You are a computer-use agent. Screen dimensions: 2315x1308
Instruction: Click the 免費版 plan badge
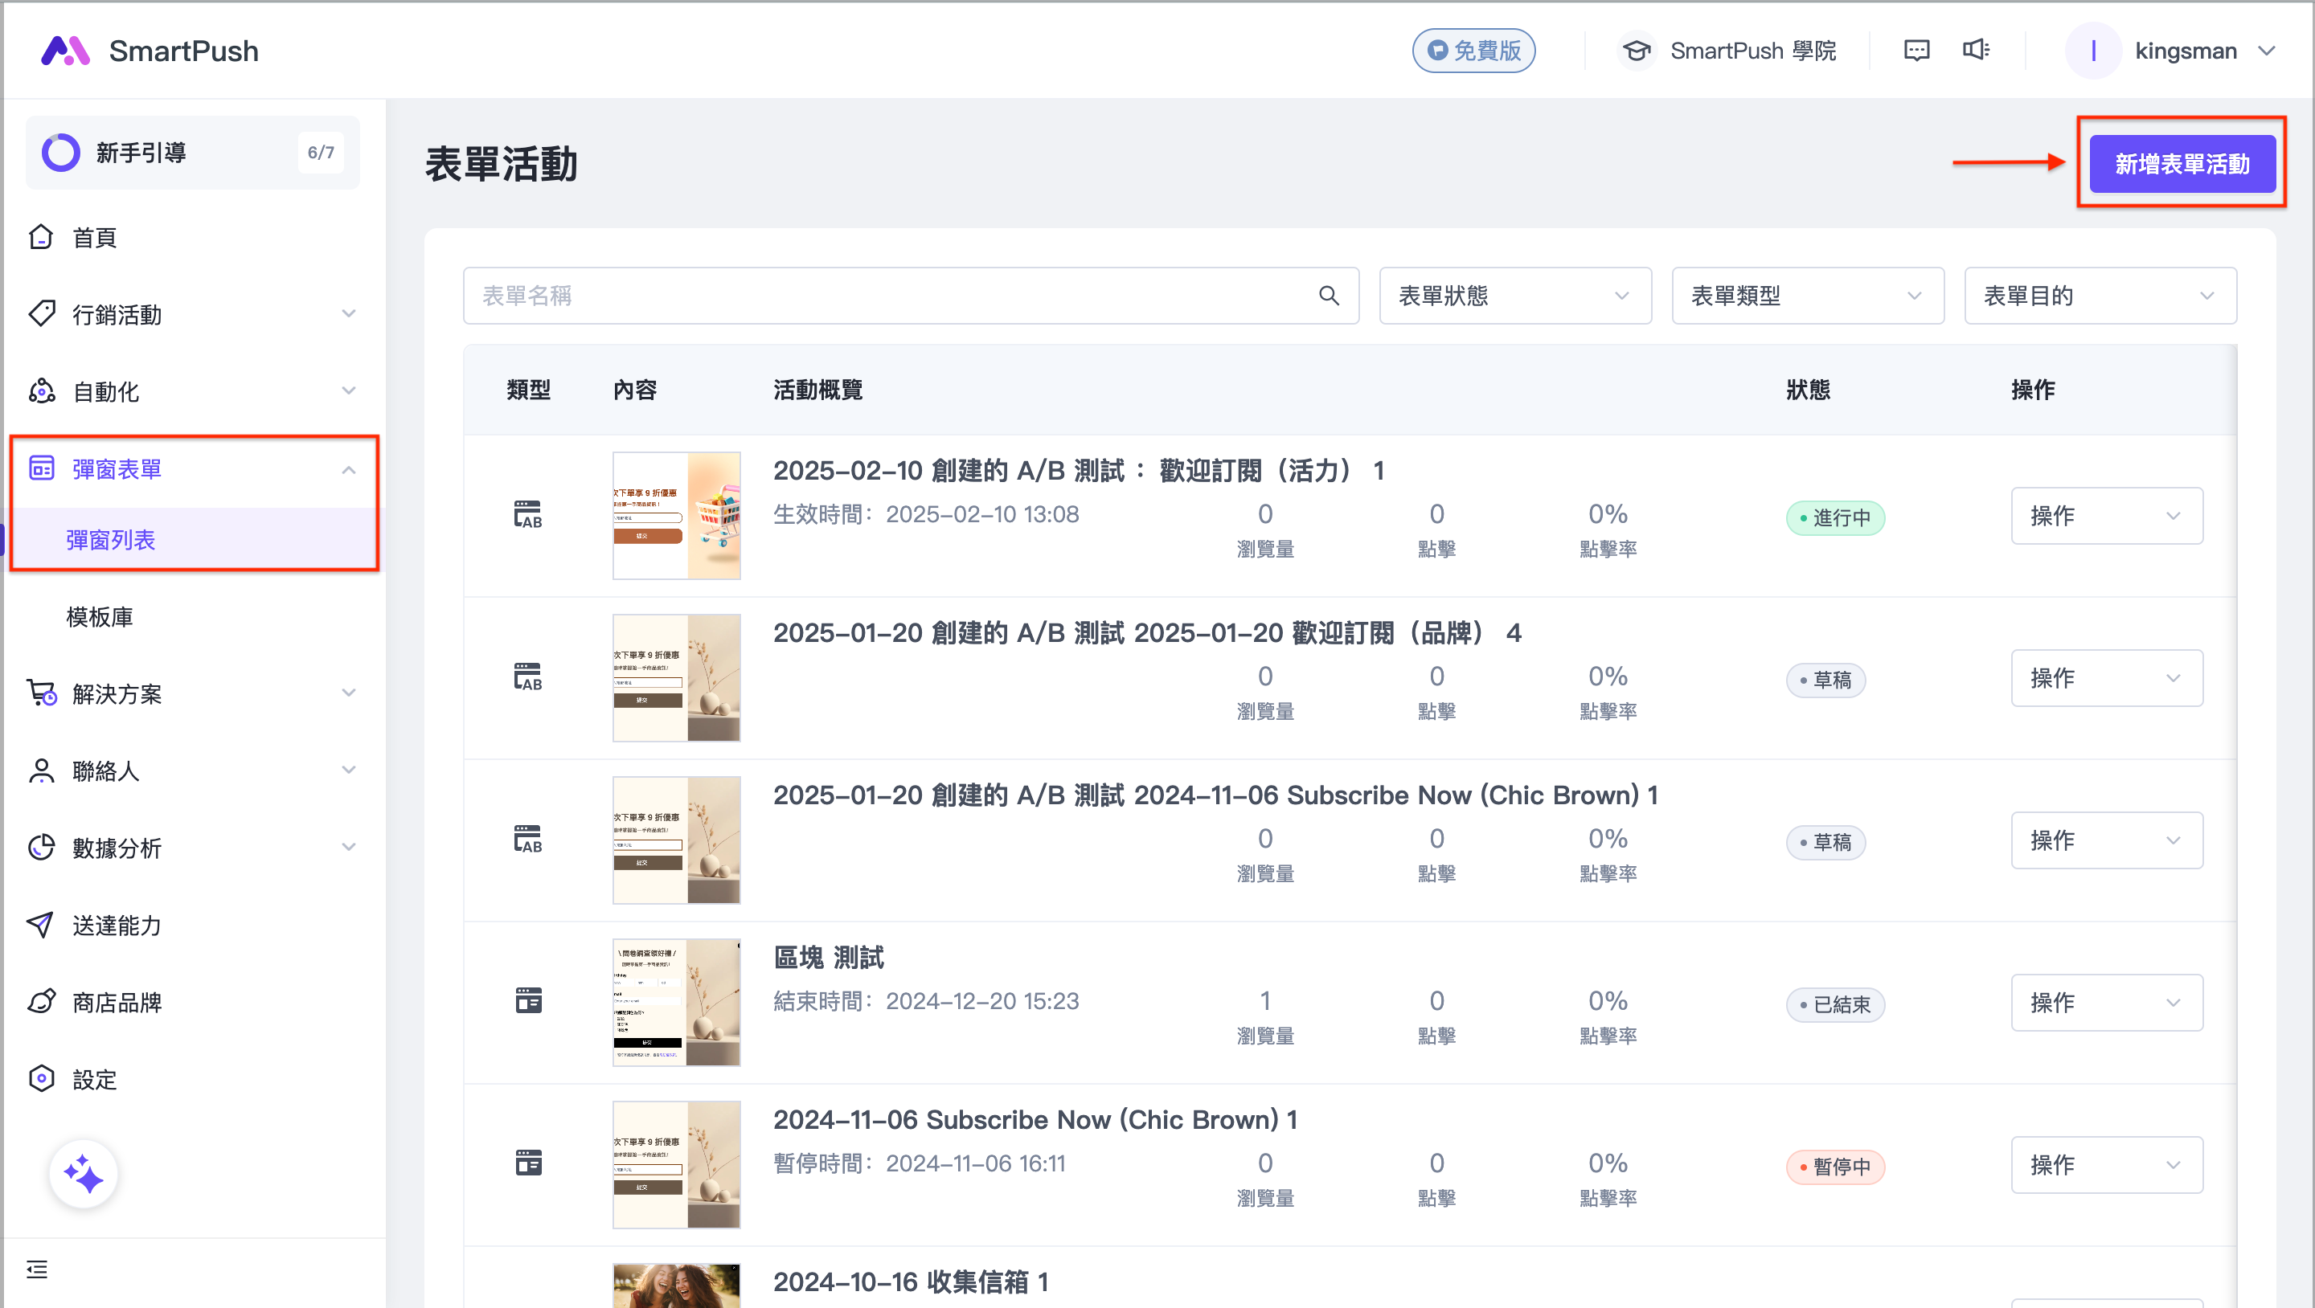click(x=1473, y=51)
